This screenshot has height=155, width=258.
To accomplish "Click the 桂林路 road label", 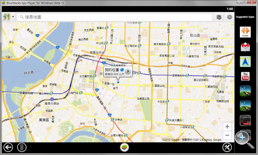I will (53, 84).
